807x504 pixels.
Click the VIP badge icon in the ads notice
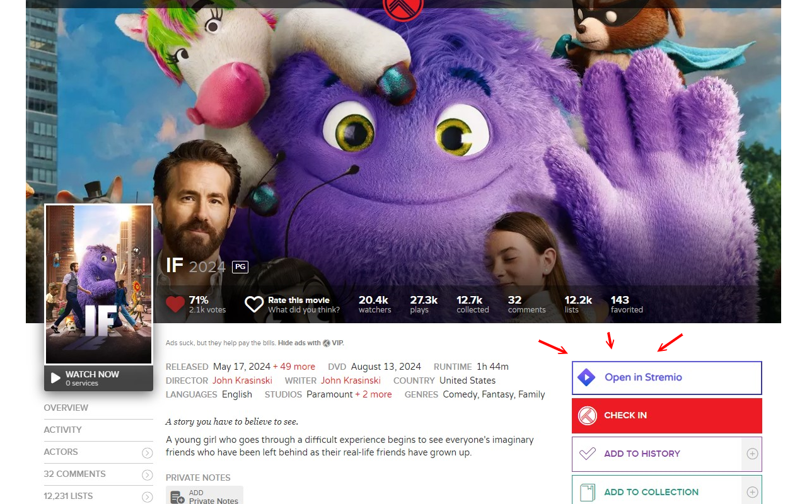(x=327, y=343)
